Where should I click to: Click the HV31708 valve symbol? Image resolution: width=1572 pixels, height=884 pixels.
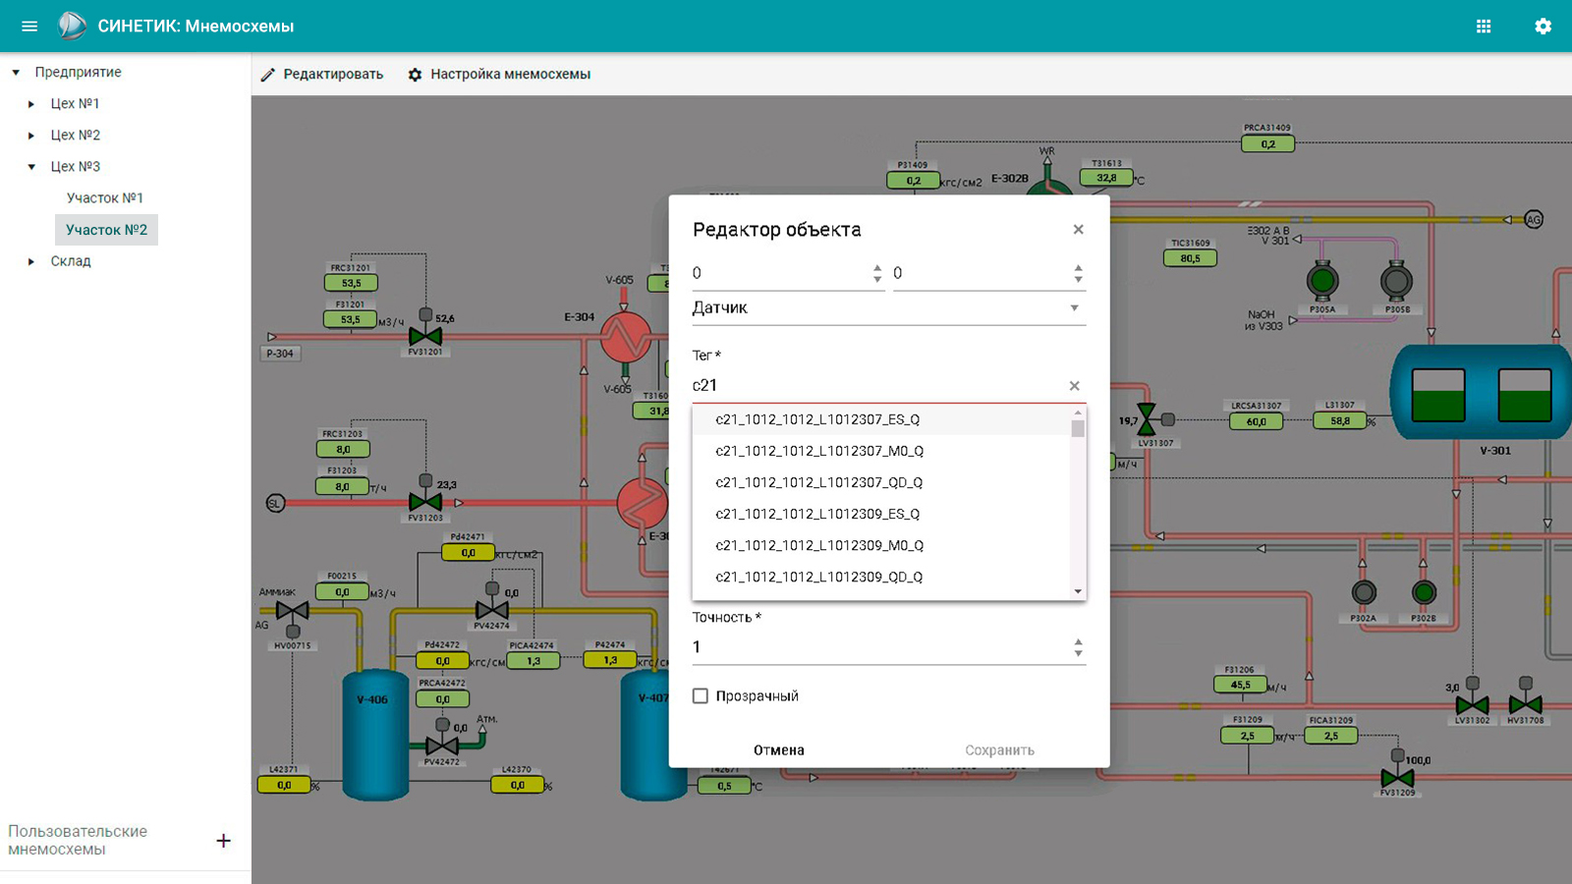pyautogui.click(x=1525, y=705)
